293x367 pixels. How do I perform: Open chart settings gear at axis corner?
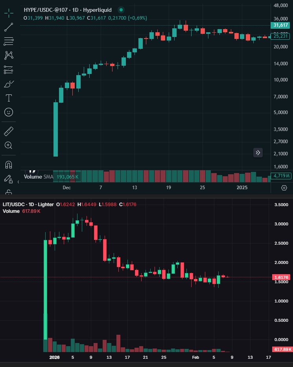pyautogui.click(x=284, y=188)
